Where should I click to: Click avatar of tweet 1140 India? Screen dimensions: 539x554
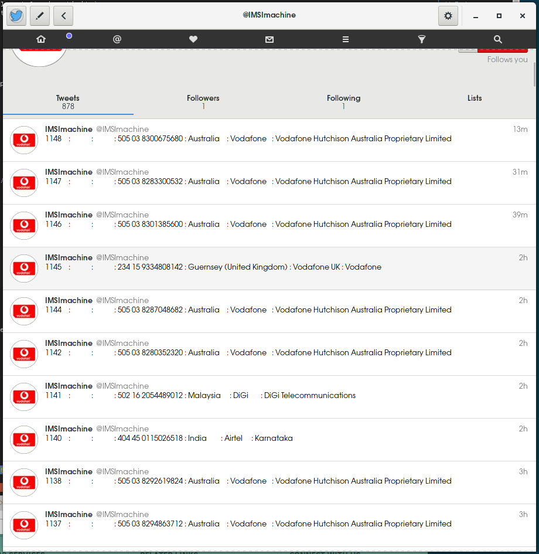[x=24, y=439]
